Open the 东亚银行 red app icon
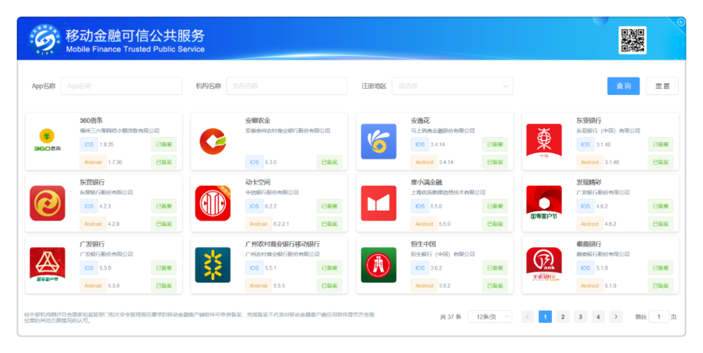Screen dimensions: 703x353 click(x=544, y=141)
